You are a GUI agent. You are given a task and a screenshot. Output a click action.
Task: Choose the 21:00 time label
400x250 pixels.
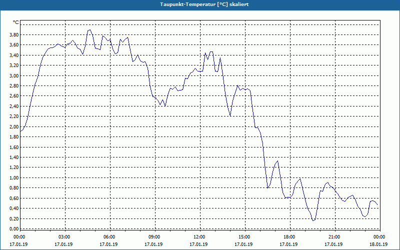[x=334, y=237]
